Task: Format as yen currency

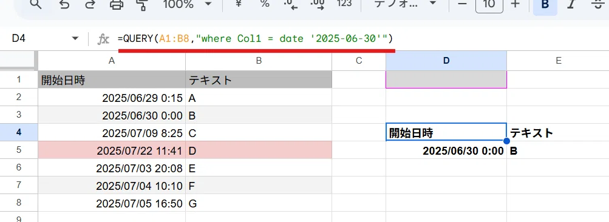Action: [x=238, y=4]
